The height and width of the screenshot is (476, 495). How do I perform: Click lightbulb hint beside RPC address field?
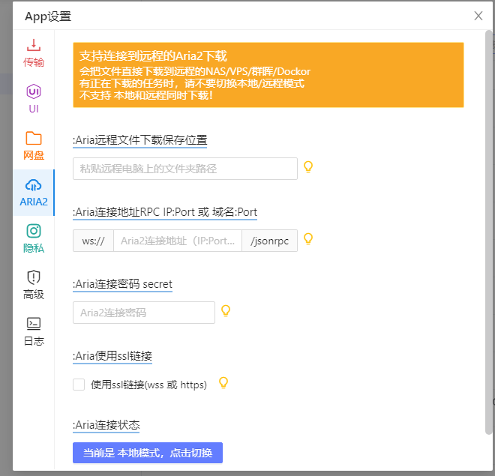pos(307,239)
